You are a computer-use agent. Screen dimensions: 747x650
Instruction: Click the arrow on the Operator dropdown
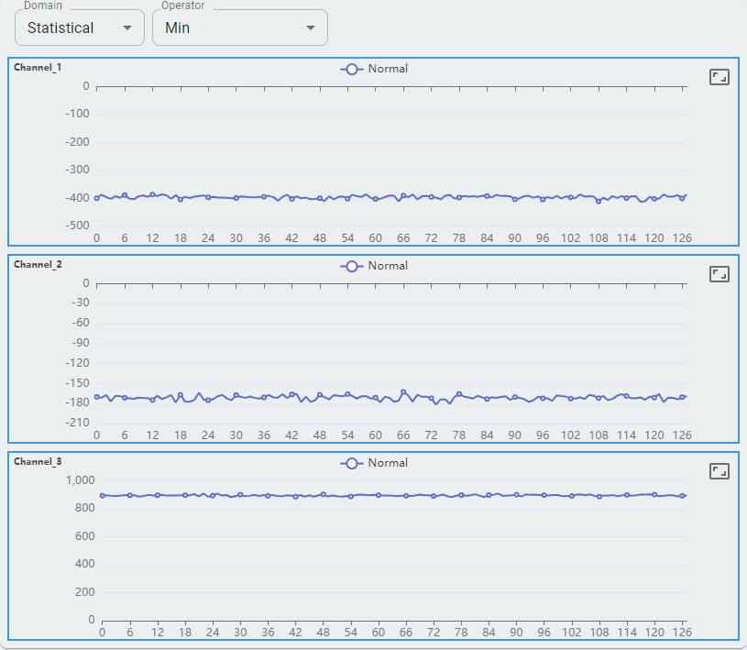click(311, 28)
